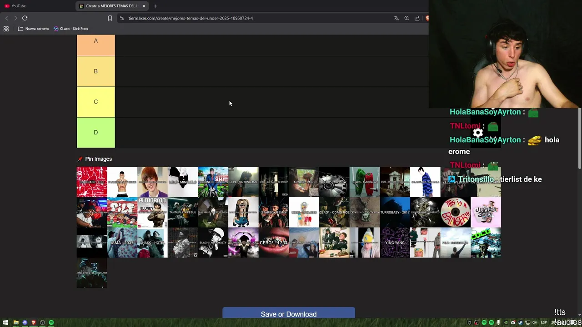
Task: Click the volume speaker icon in tray
Action: [x=535, y=322]
